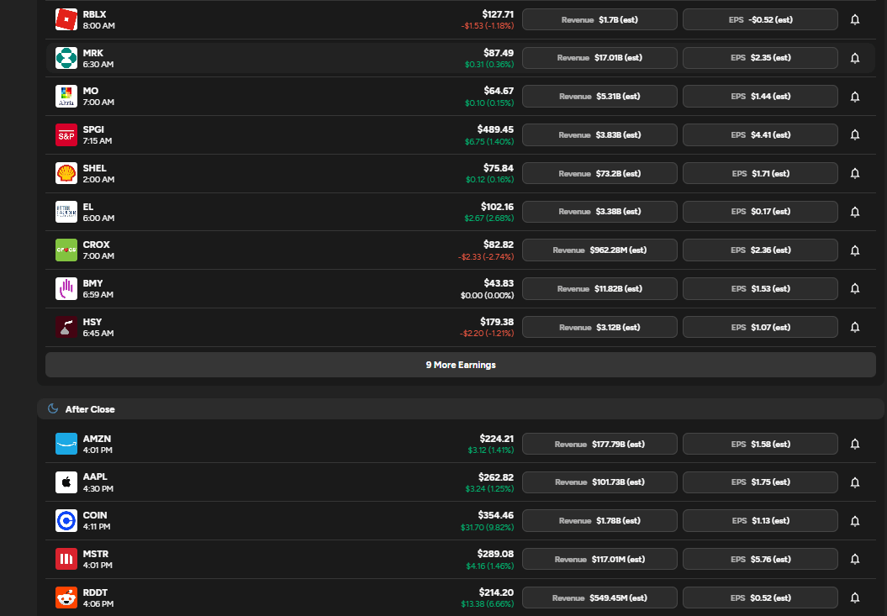Image resolution: width=887 pixels, height=616 pixels.
Task: Open MO EPS $1.44 estimate
Action: point(760,96)
